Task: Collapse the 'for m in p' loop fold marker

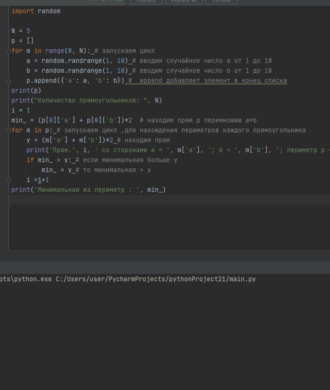Action: 8,130
